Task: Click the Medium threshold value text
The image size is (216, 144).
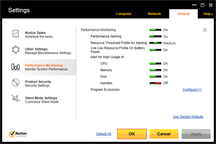Action: click(x=169, y=43)
